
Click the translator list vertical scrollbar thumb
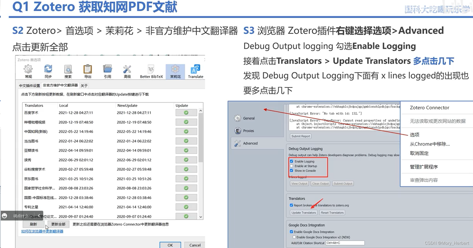[x=201, y=138]
